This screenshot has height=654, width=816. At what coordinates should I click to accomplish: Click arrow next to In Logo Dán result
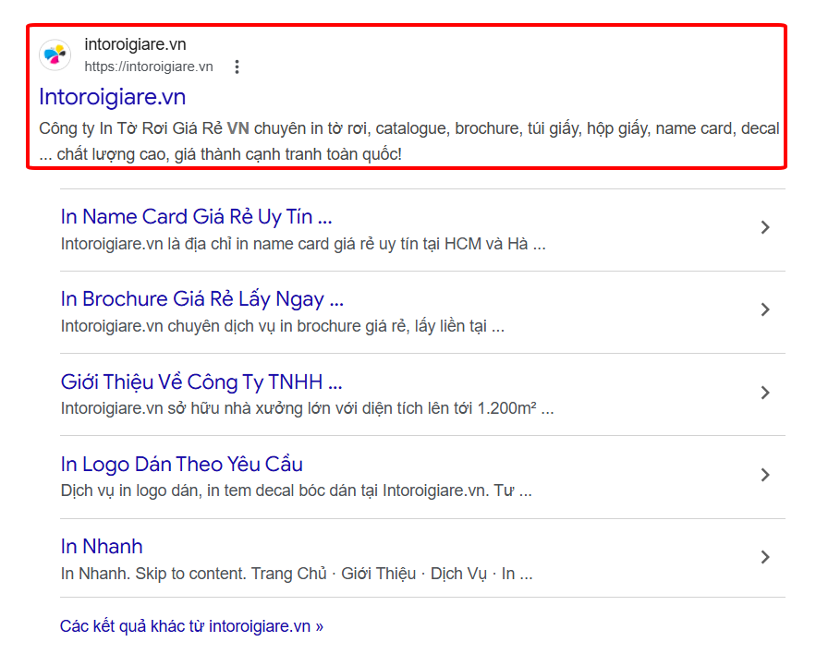click(764, 475)
